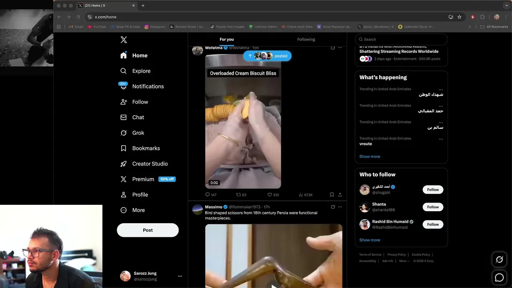Switch to Following tab
The height and width of the screenshot is (288, 512).
click(x=306, y=39)
